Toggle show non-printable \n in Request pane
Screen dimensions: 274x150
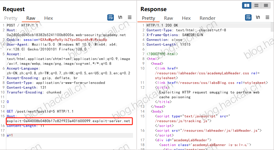point(120,17)
